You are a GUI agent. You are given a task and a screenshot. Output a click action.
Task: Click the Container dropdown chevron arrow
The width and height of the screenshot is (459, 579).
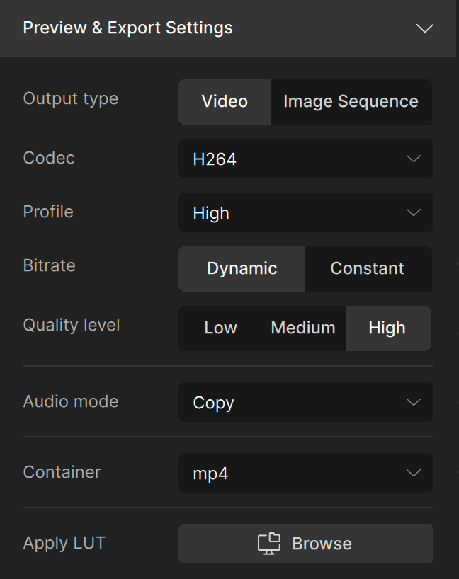pyautogui.click(x=414, y=474)
